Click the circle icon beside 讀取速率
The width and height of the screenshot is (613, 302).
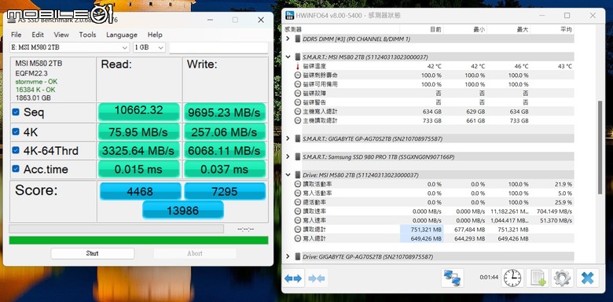click(x=298, y=212)
